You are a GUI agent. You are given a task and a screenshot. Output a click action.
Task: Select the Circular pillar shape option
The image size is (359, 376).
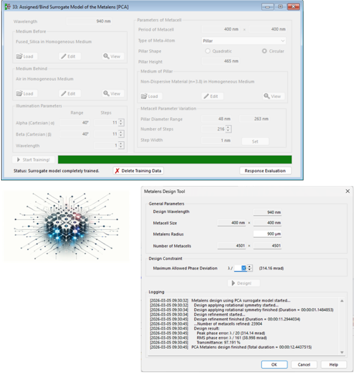[265, 51]
